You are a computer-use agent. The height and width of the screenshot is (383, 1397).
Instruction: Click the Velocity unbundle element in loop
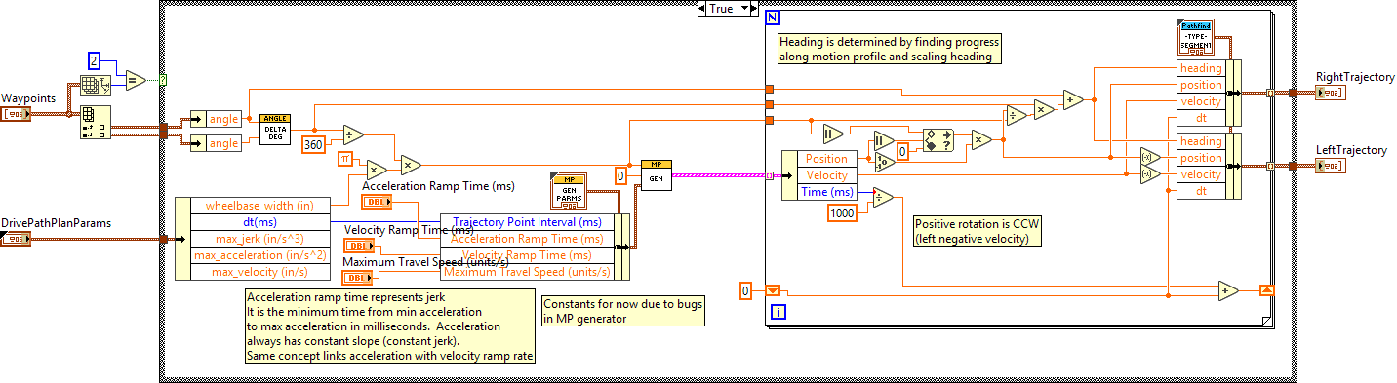coord(827,174)
